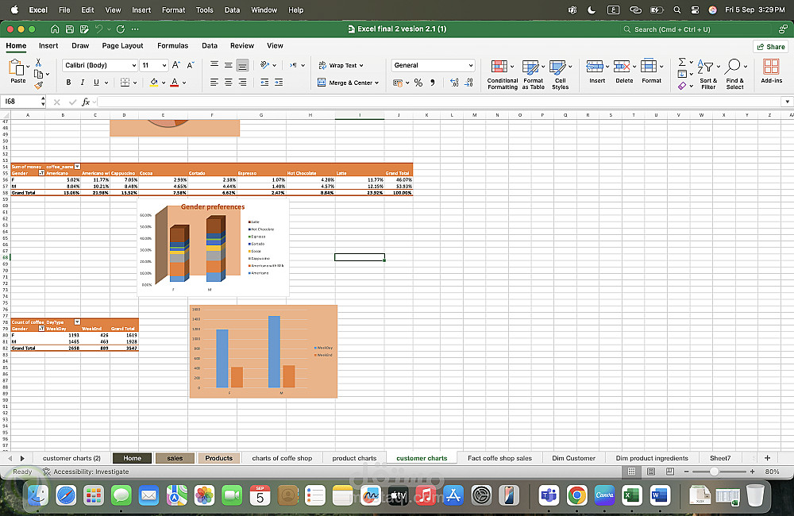
Task: Open the Dim Customer sheet tab
Action: [x=574, y=458]
